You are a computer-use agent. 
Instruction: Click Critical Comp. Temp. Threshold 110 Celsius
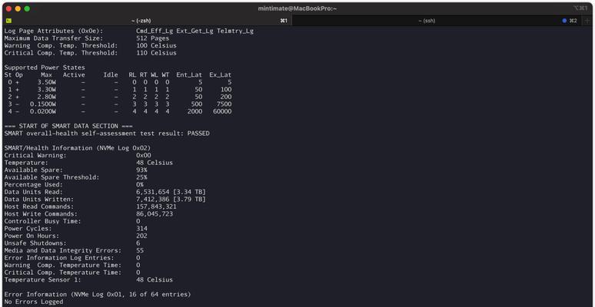(x=156, y=53)
